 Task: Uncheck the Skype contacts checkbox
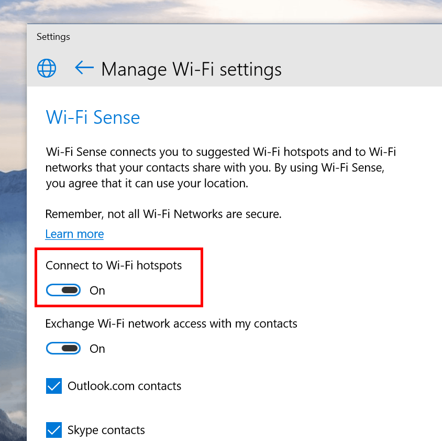click(x=54, y=429)
